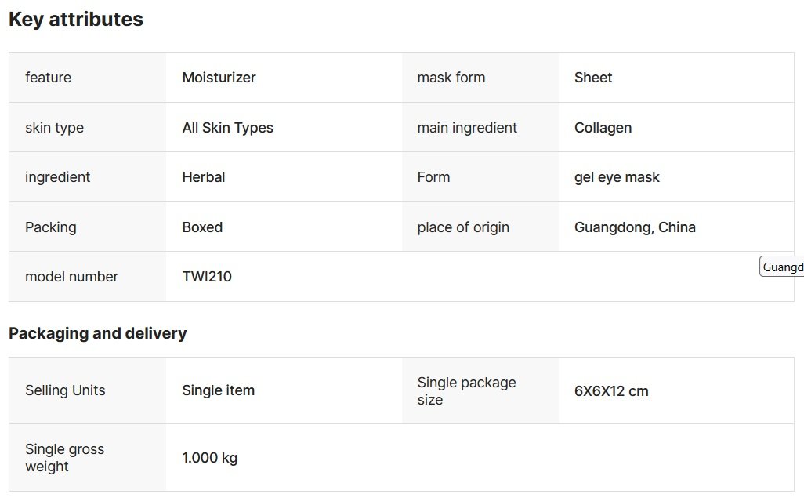This screenshot has height=501, width=804.
Task: Click the Moisturizer feature value
Action: tap(219, 78)
